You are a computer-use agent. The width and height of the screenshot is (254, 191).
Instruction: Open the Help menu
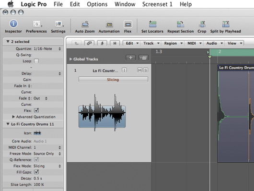(185, 4)
